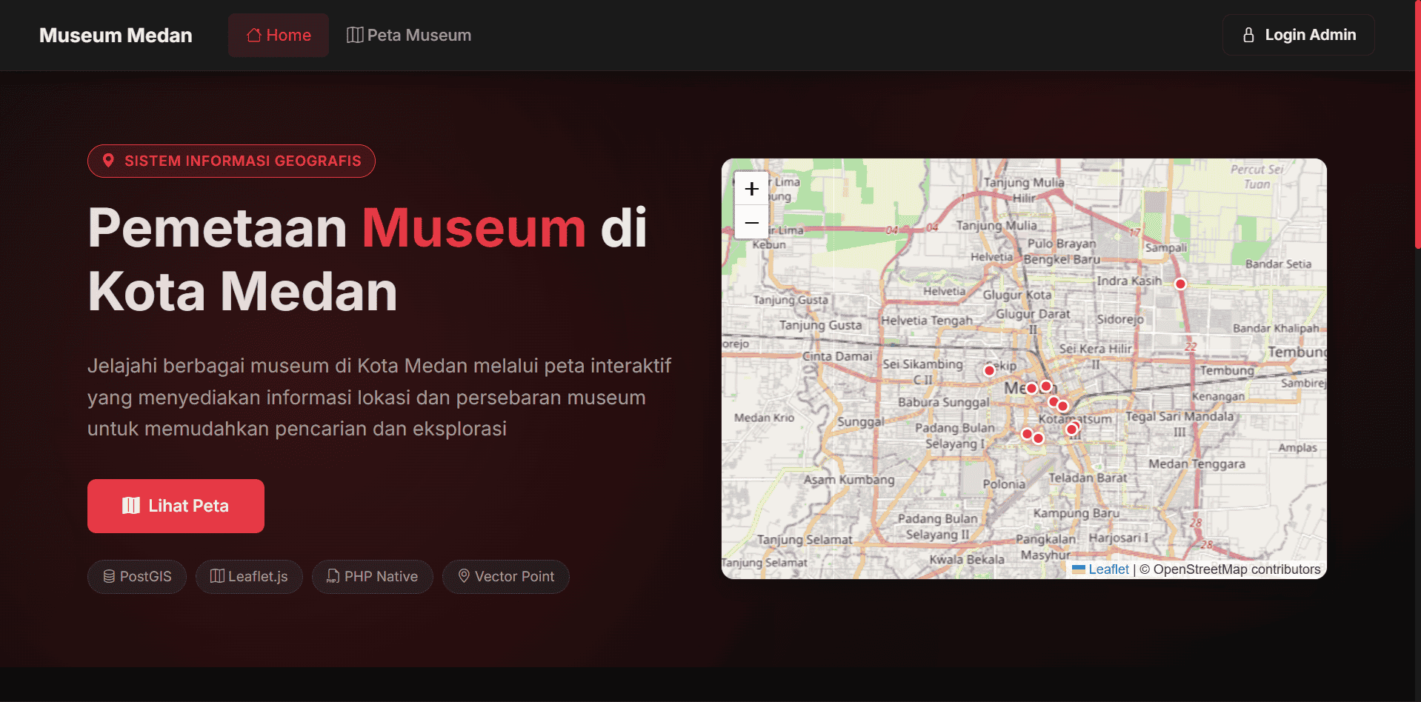Click the museum marker near Indra Kasih
Image resolution: width=1421 pixels, height=702 pixels.
click(1180, 284)
